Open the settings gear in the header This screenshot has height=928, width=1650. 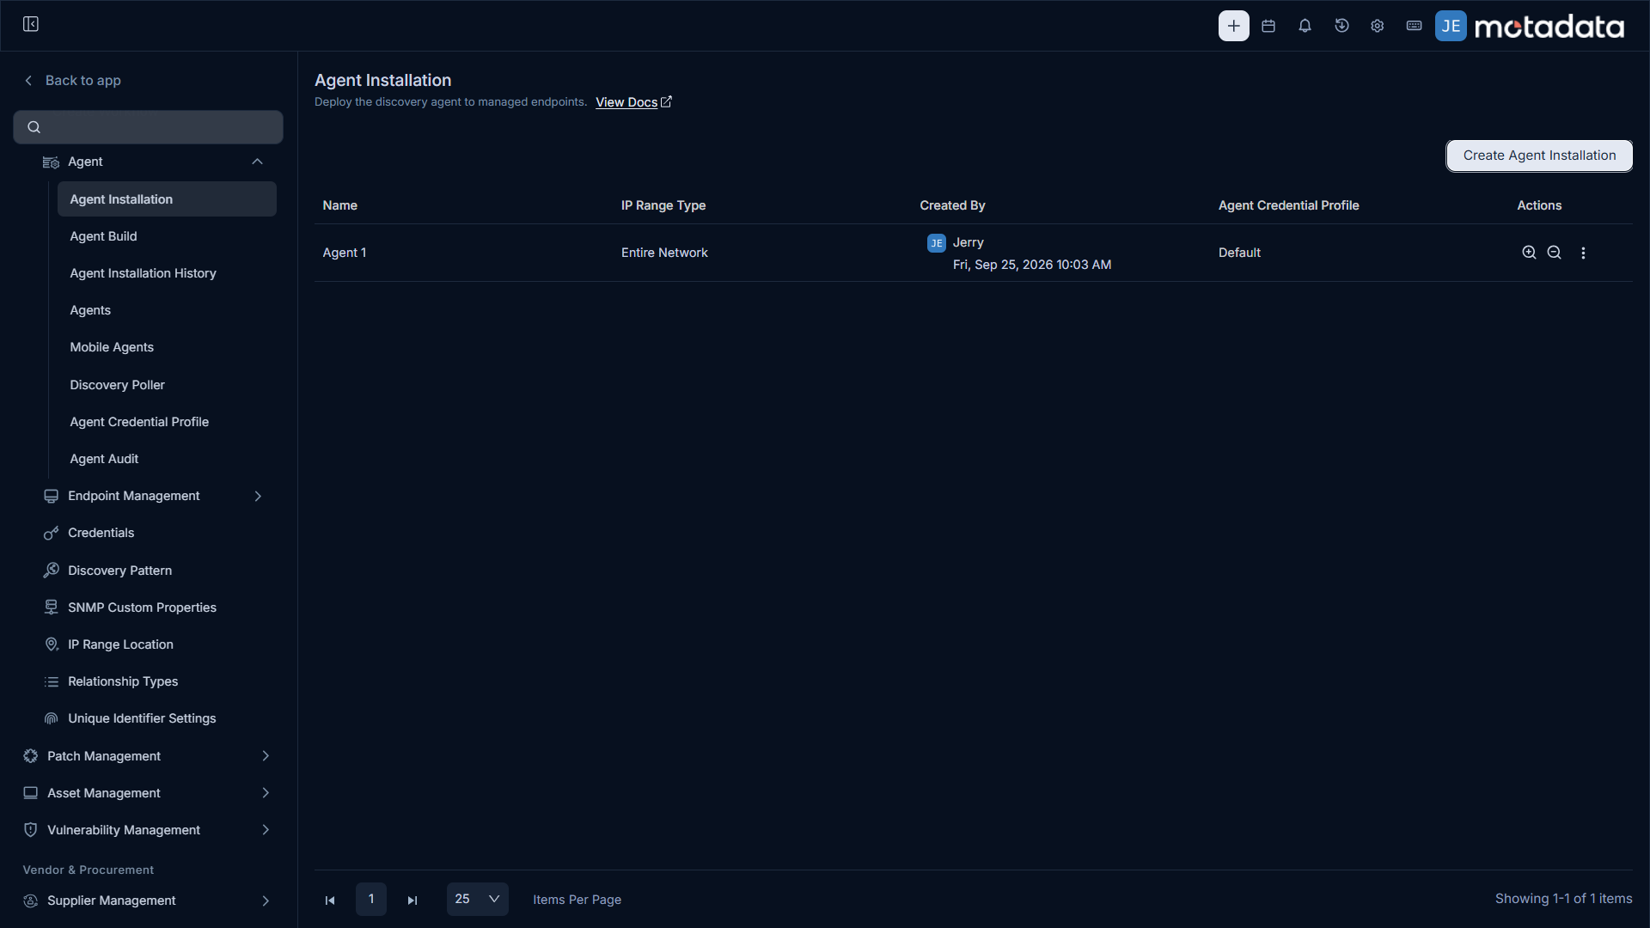(1378, 26)
